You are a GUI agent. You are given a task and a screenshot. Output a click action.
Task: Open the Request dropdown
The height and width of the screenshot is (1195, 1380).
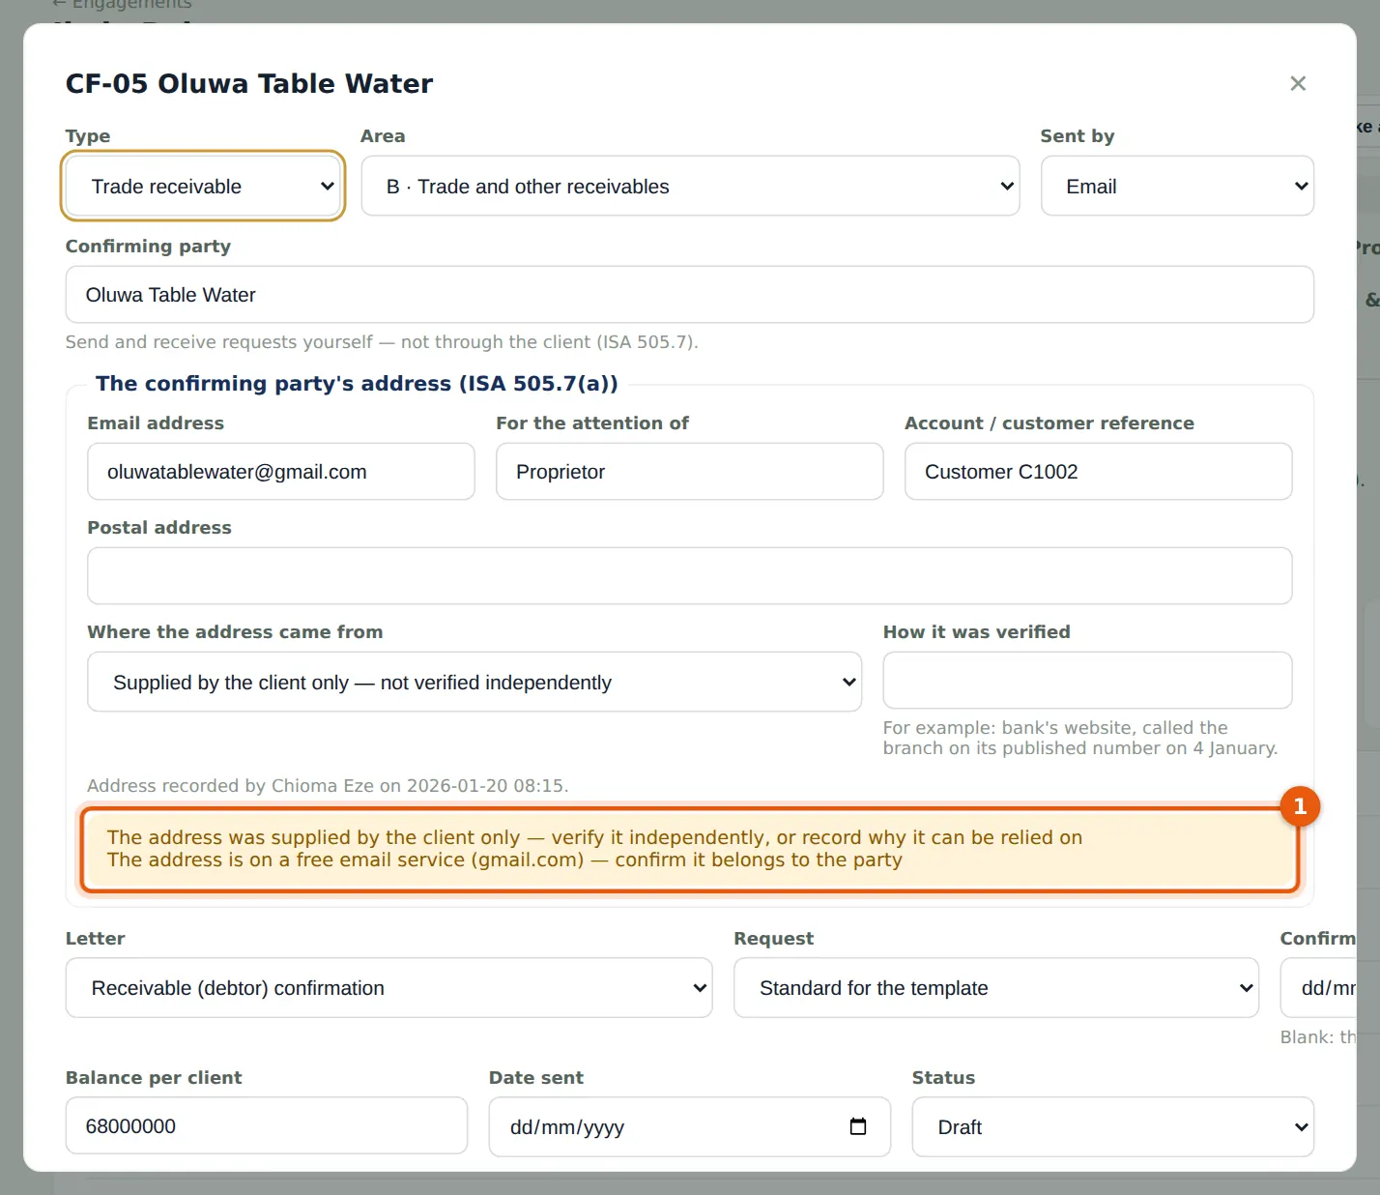click(996, 987)
